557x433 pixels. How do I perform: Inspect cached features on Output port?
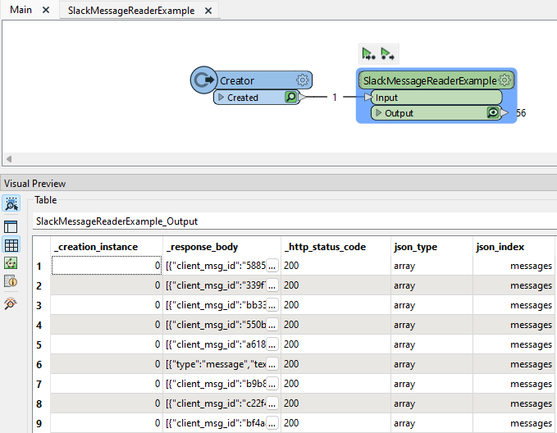coord(493,113)
